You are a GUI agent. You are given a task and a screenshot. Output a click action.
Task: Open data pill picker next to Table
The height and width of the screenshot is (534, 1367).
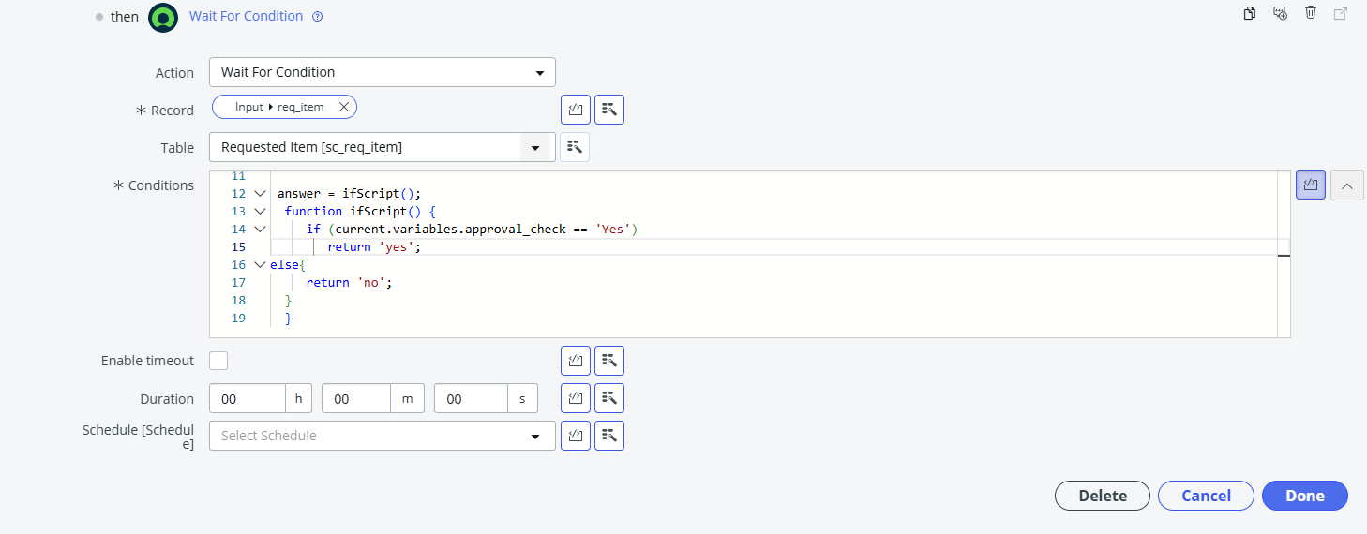[x=575, y=147]
